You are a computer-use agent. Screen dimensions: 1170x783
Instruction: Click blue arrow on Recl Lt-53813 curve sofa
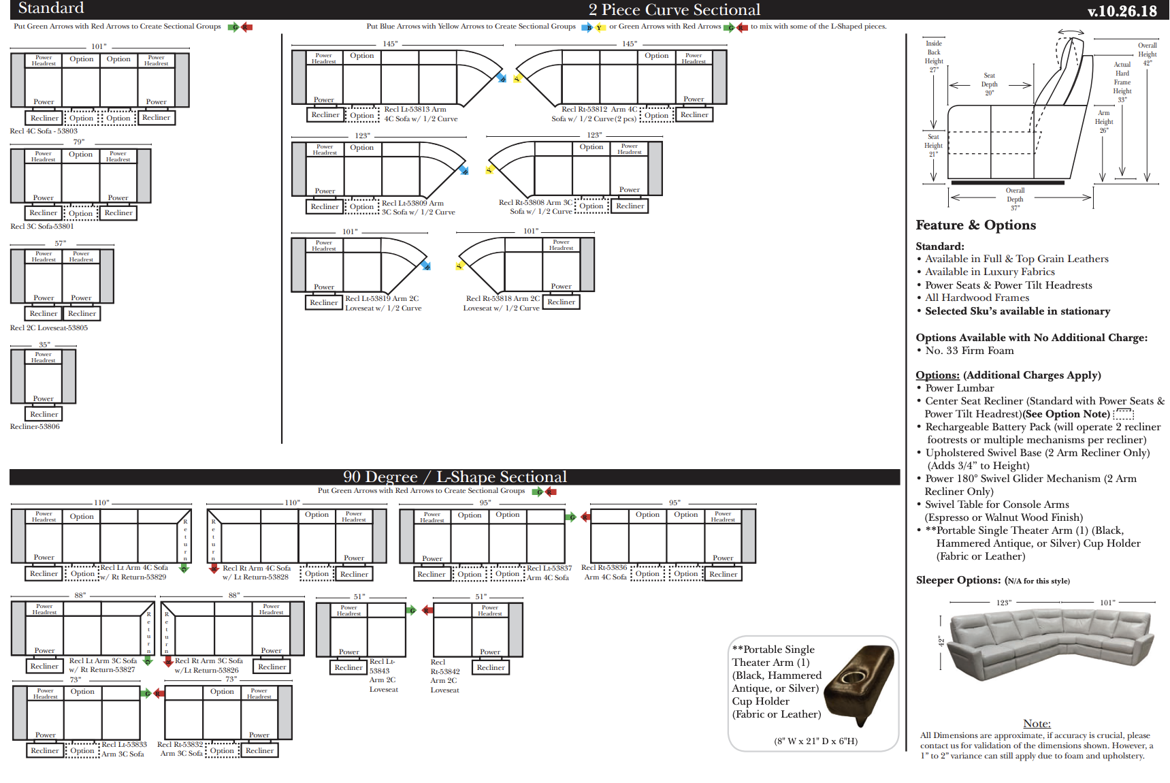pyautogui.click(x=501, y=78)
